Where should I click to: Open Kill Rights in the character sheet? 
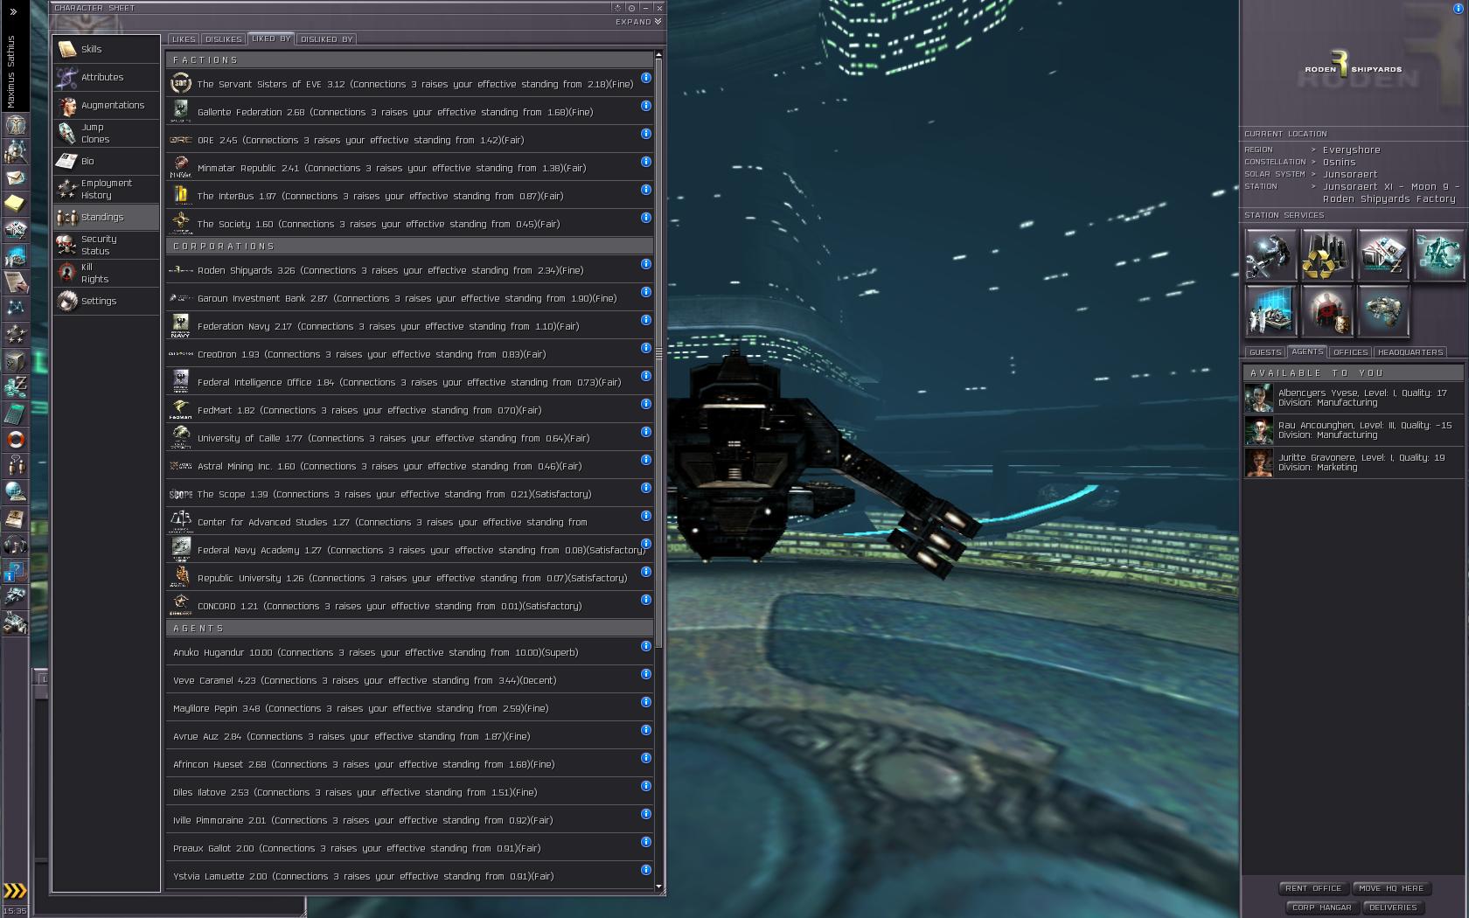pyautogui.click(x=106, y=273)
